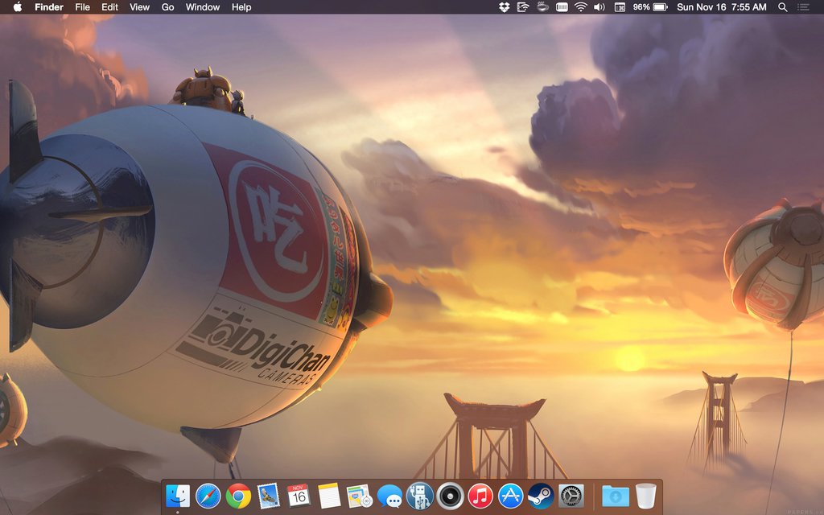Image resolution: width=824 pixels, height=515 pixels.
Task: Open Google Chrome in the Dock
Action: 238,496
